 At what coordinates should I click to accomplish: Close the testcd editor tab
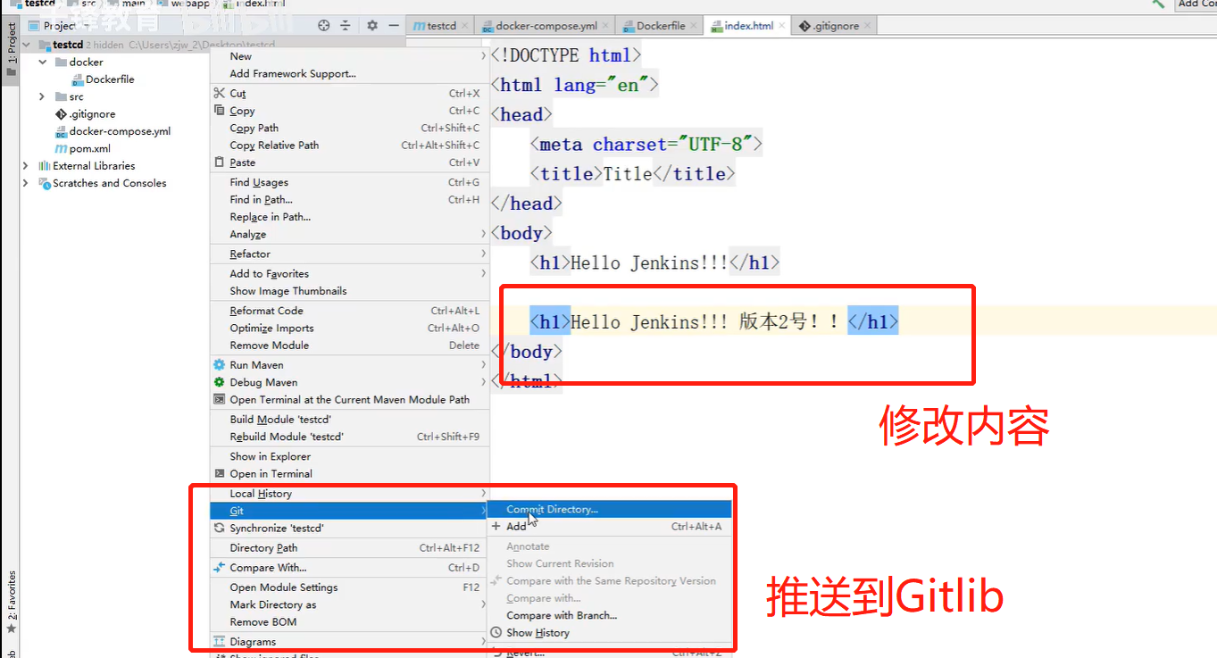pyautogui.click(x=466, y=26)
